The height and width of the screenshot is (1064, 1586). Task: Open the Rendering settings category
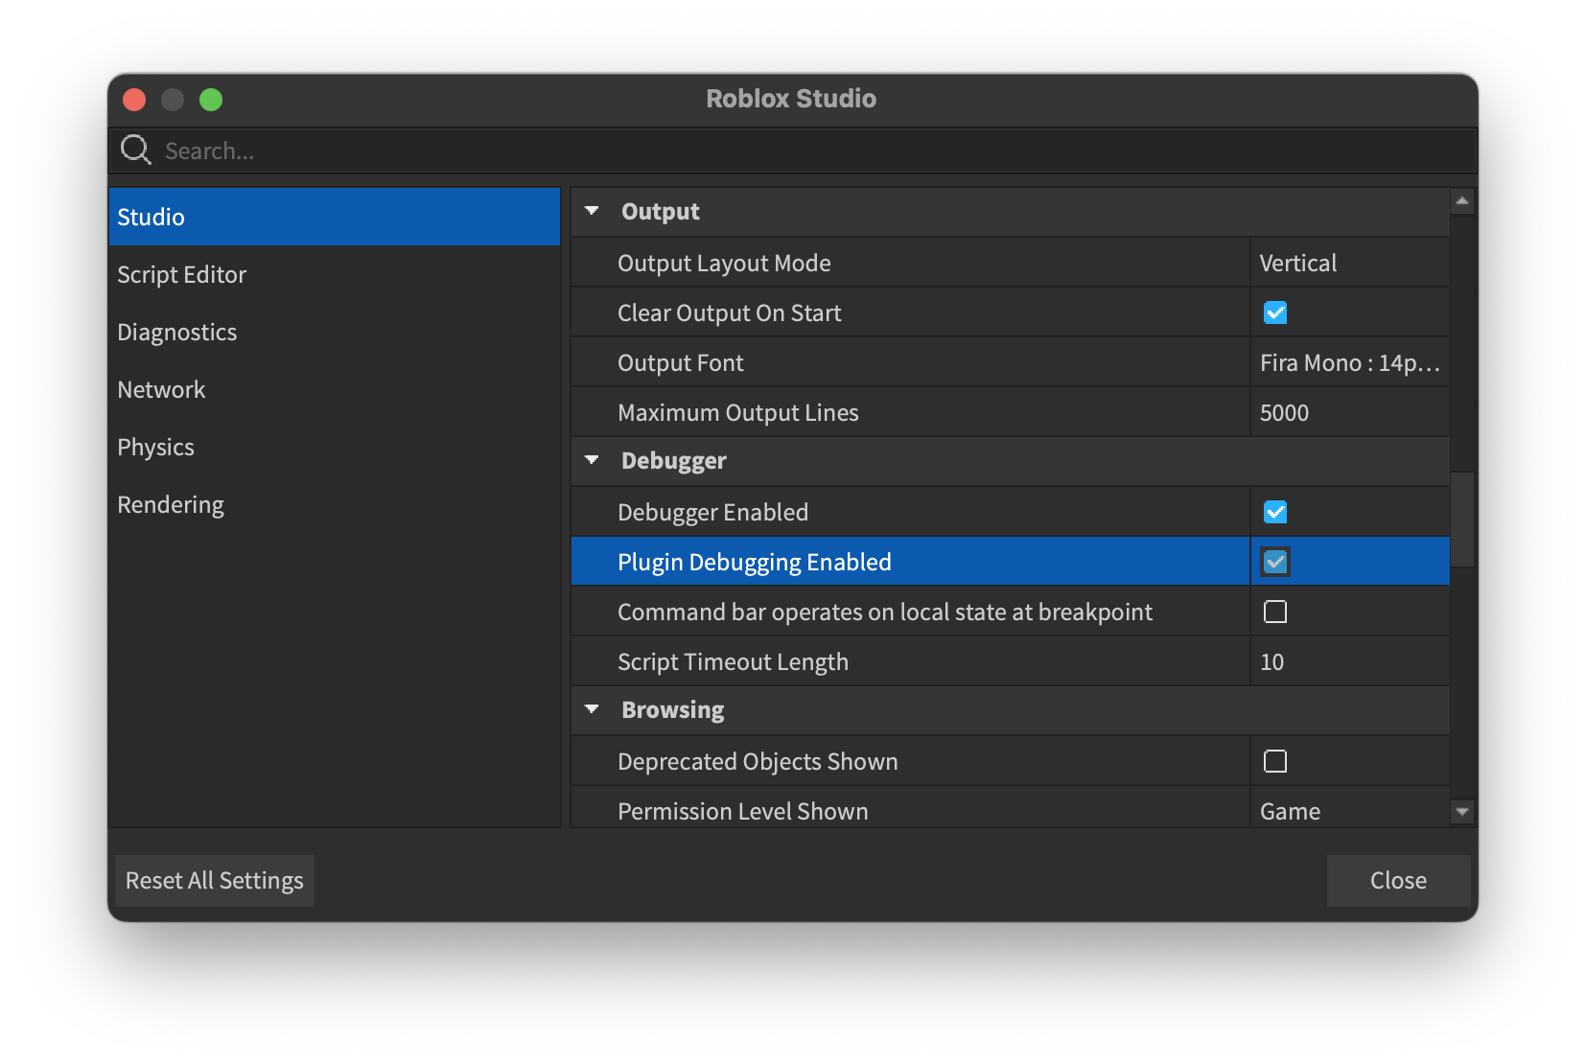[335, 504]
